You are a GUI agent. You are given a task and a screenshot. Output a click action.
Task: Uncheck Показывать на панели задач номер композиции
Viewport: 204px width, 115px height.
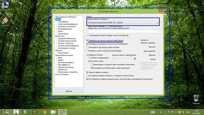coord(92,68)
